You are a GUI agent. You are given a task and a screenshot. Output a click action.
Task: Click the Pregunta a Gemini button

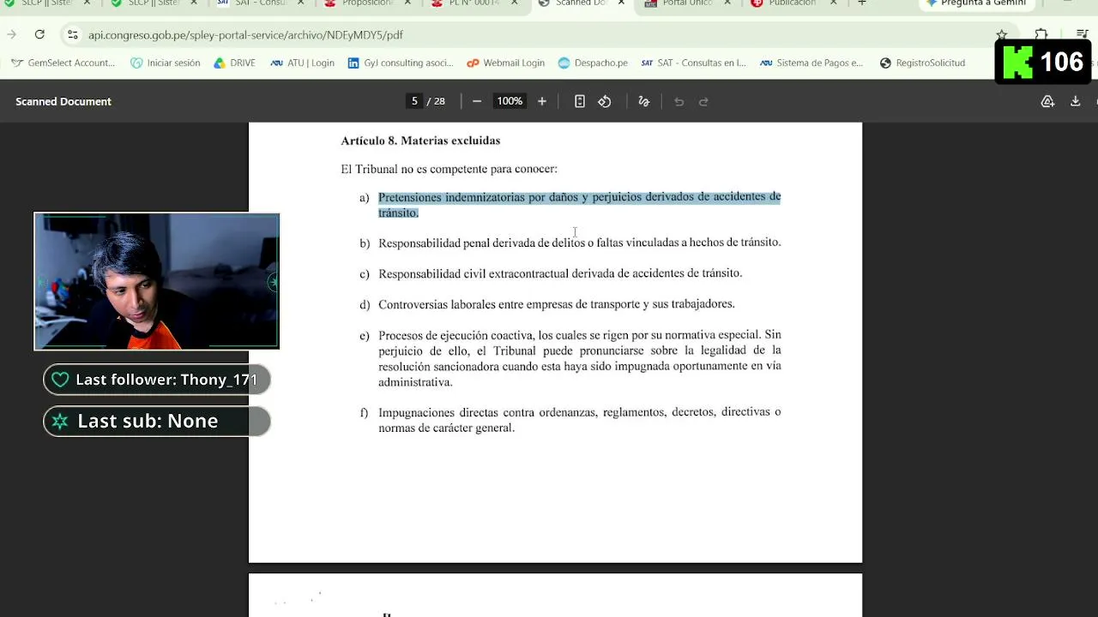975,3
